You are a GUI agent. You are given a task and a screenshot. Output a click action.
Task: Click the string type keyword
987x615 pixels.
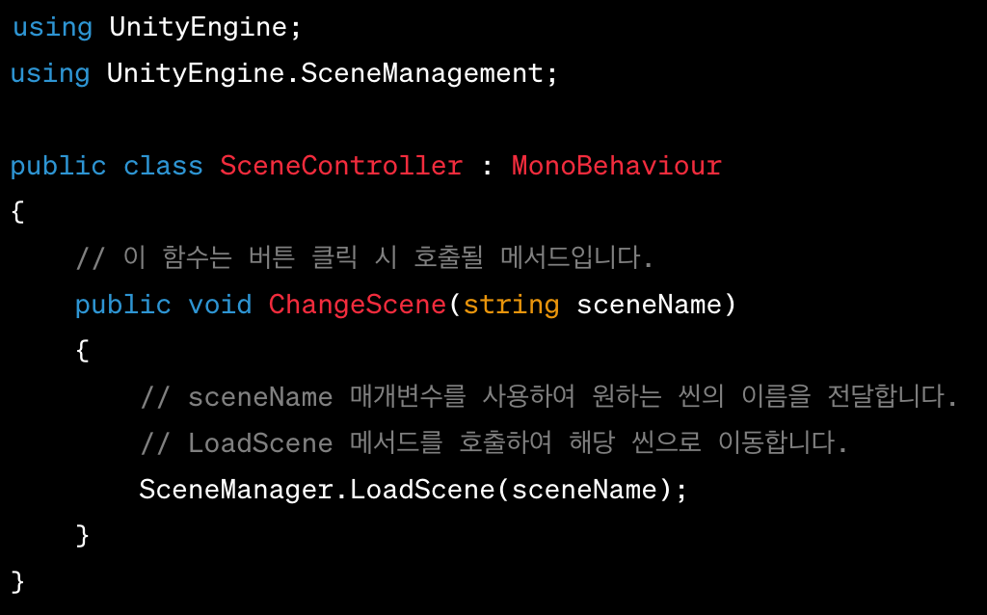point(511,306)
